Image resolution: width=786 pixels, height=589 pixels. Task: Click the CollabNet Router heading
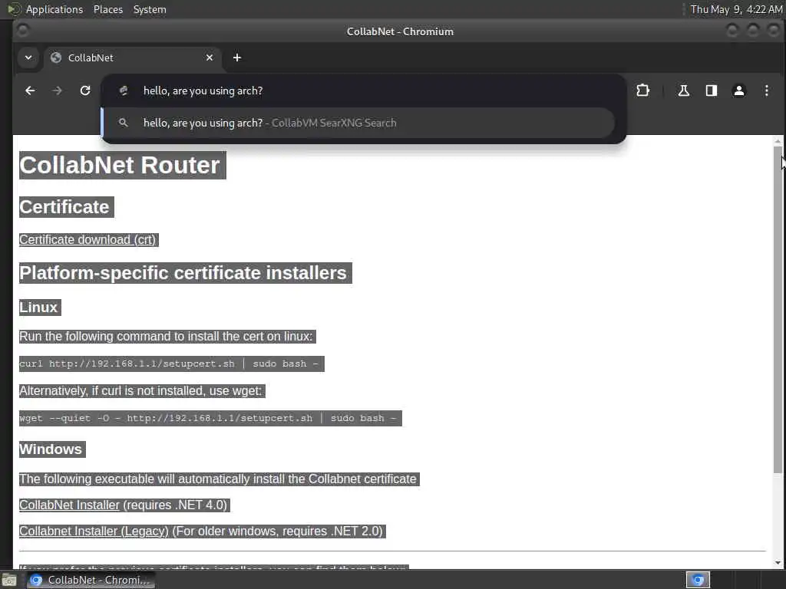pyautogui.click(x=122, y=166)
